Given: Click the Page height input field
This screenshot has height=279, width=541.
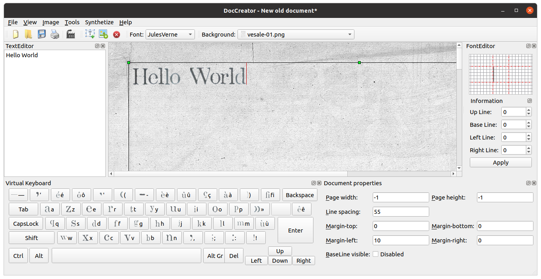Looking at the screenshot, I should [505, 198].
